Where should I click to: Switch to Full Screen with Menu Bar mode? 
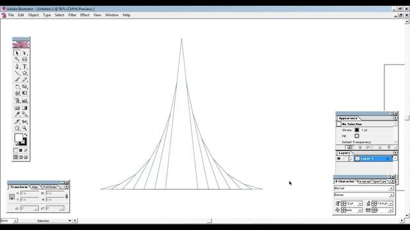[x=20, y=157]
